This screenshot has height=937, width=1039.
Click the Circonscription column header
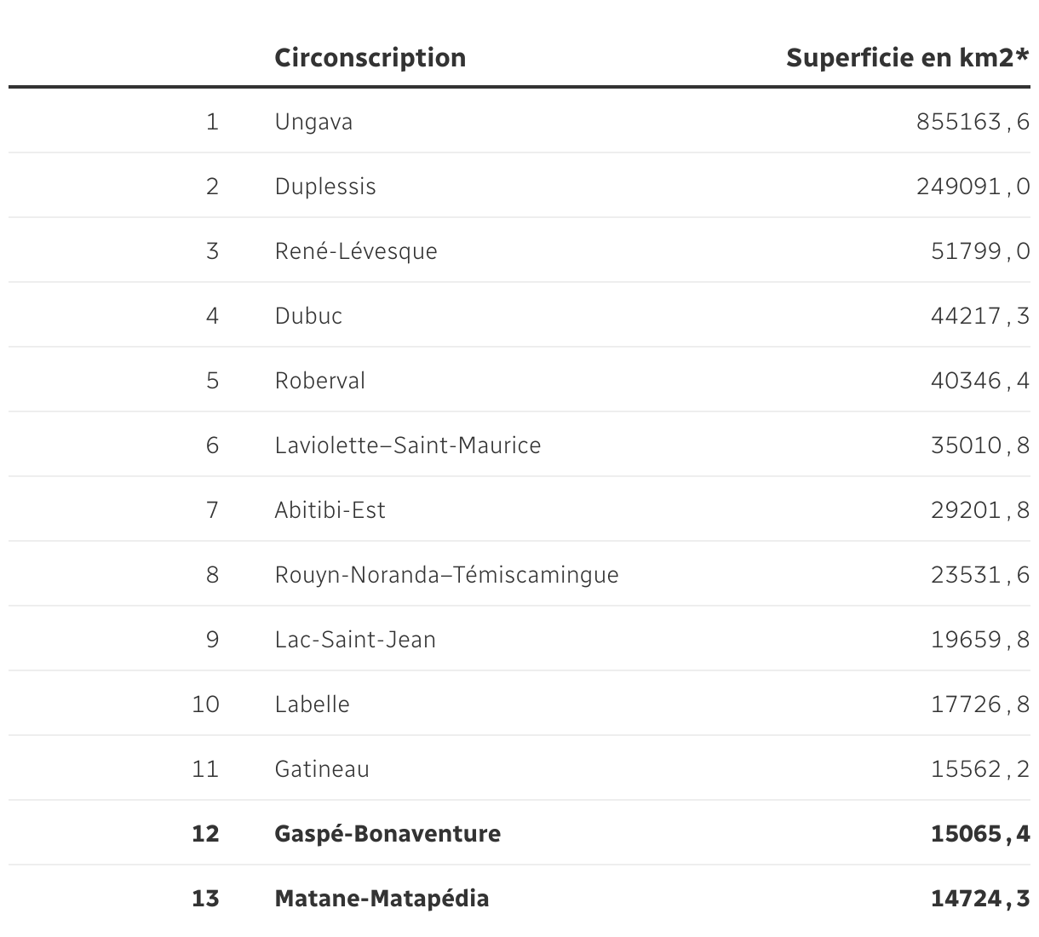pyautogui.click(x=370, y=58)
